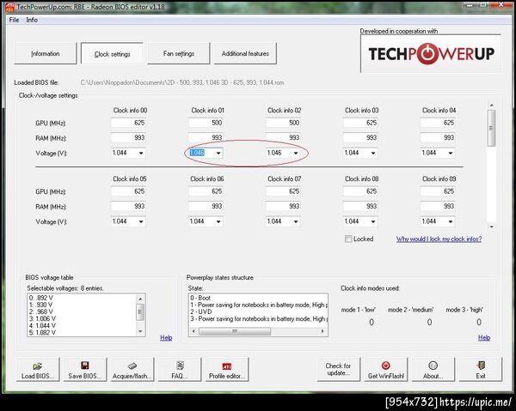Open the Info menu
Screen dimensions: 516x411
[32, 20]
